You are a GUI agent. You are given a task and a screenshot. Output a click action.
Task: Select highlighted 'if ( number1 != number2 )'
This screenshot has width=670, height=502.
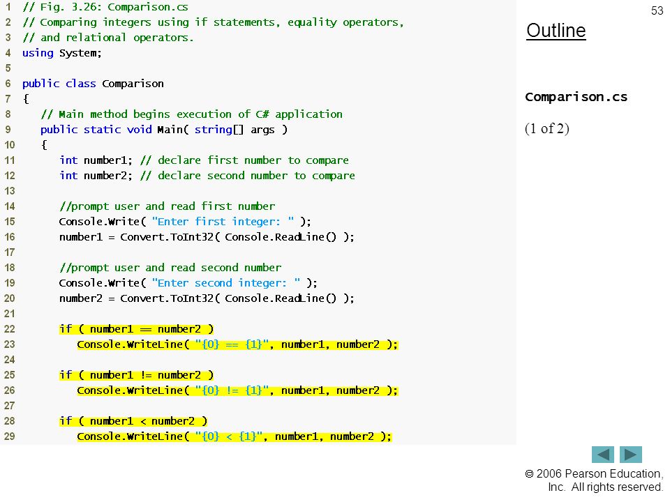(136, 375)
